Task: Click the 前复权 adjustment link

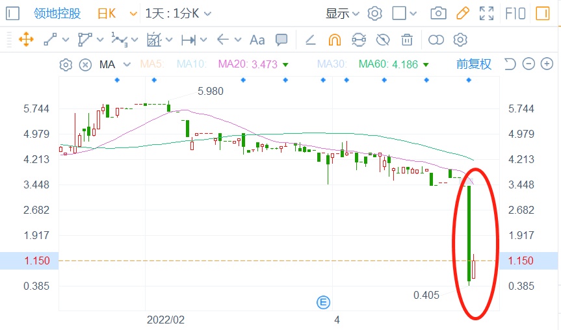Action: click(x=474, y=64)
